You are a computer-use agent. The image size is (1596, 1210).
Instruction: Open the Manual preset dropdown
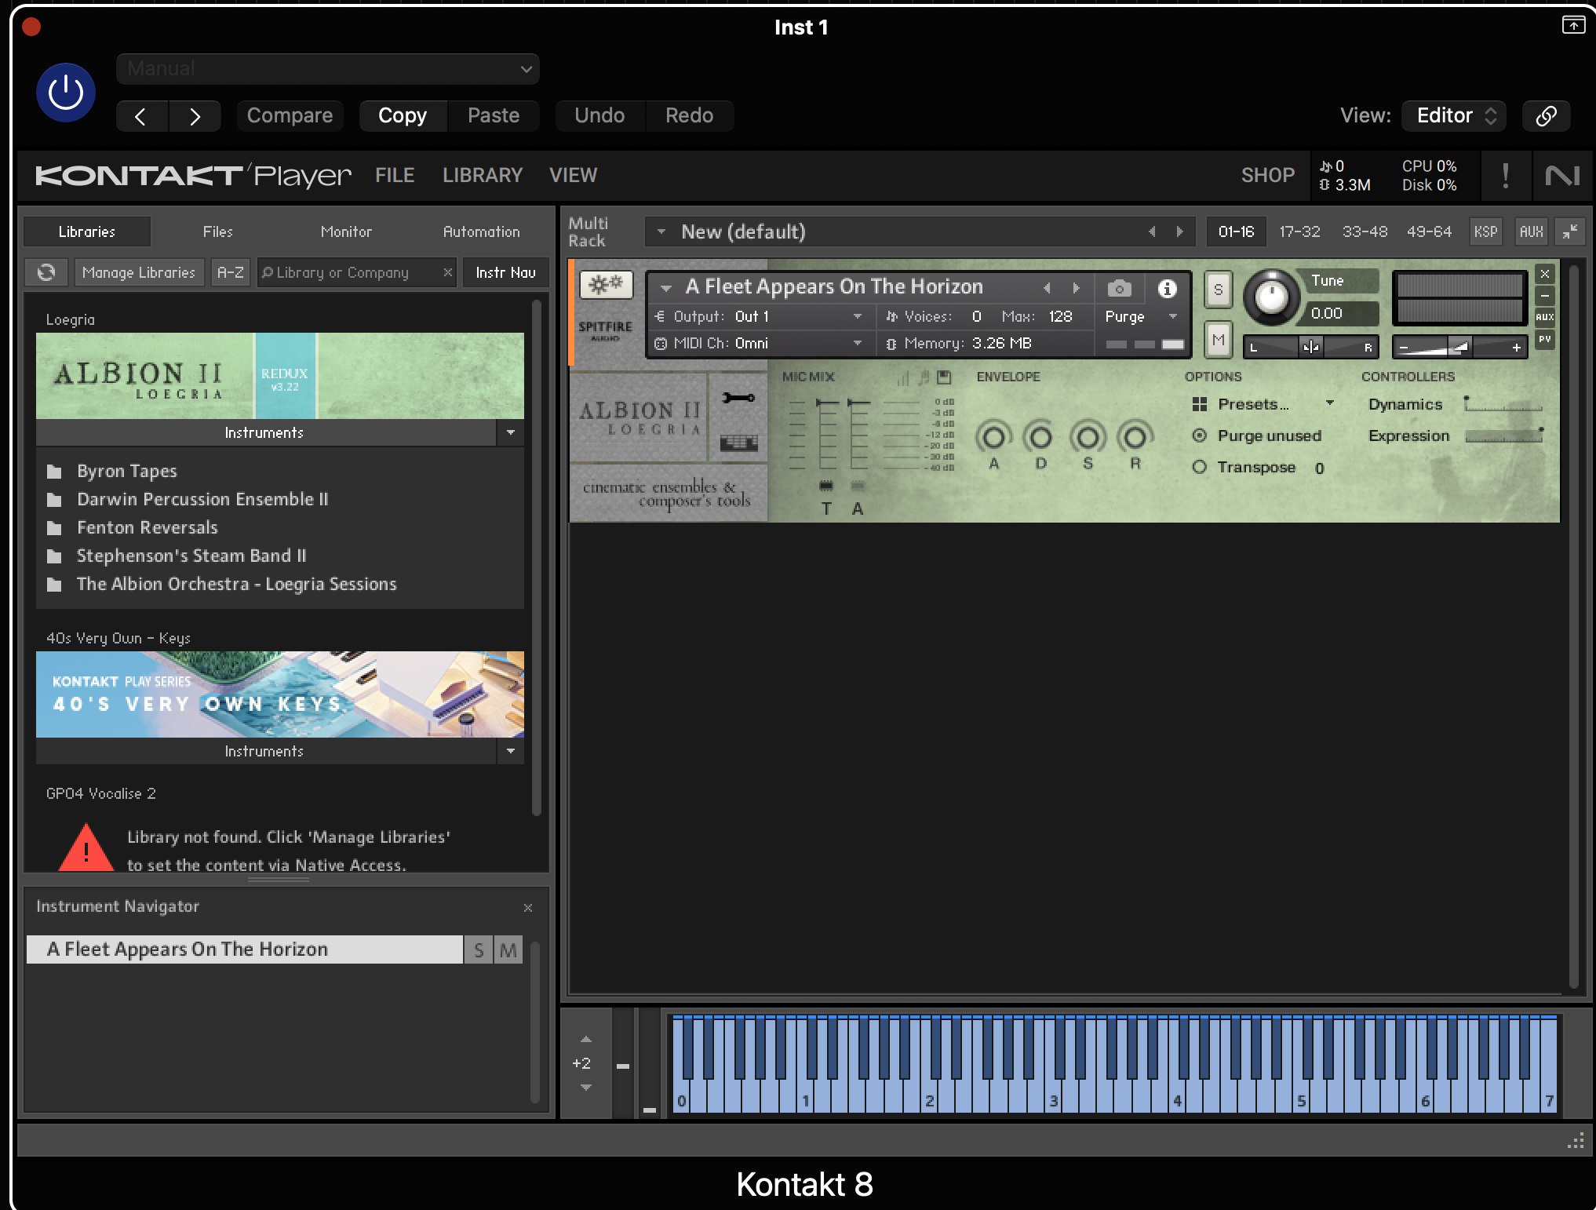coord(327,69)
